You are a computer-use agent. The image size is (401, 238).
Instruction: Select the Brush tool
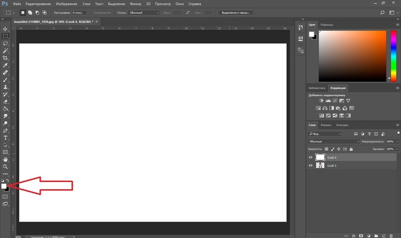[5, 80]
